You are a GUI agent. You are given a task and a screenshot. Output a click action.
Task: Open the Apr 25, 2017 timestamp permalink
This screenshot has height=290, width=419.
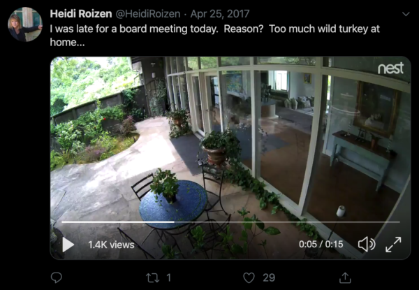(220, 14)
